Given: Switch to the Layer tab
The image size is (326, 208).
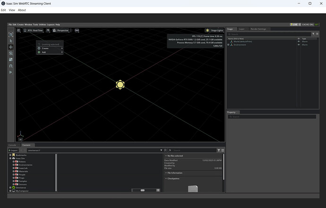Looking at the screenshot, I should 241,29.
